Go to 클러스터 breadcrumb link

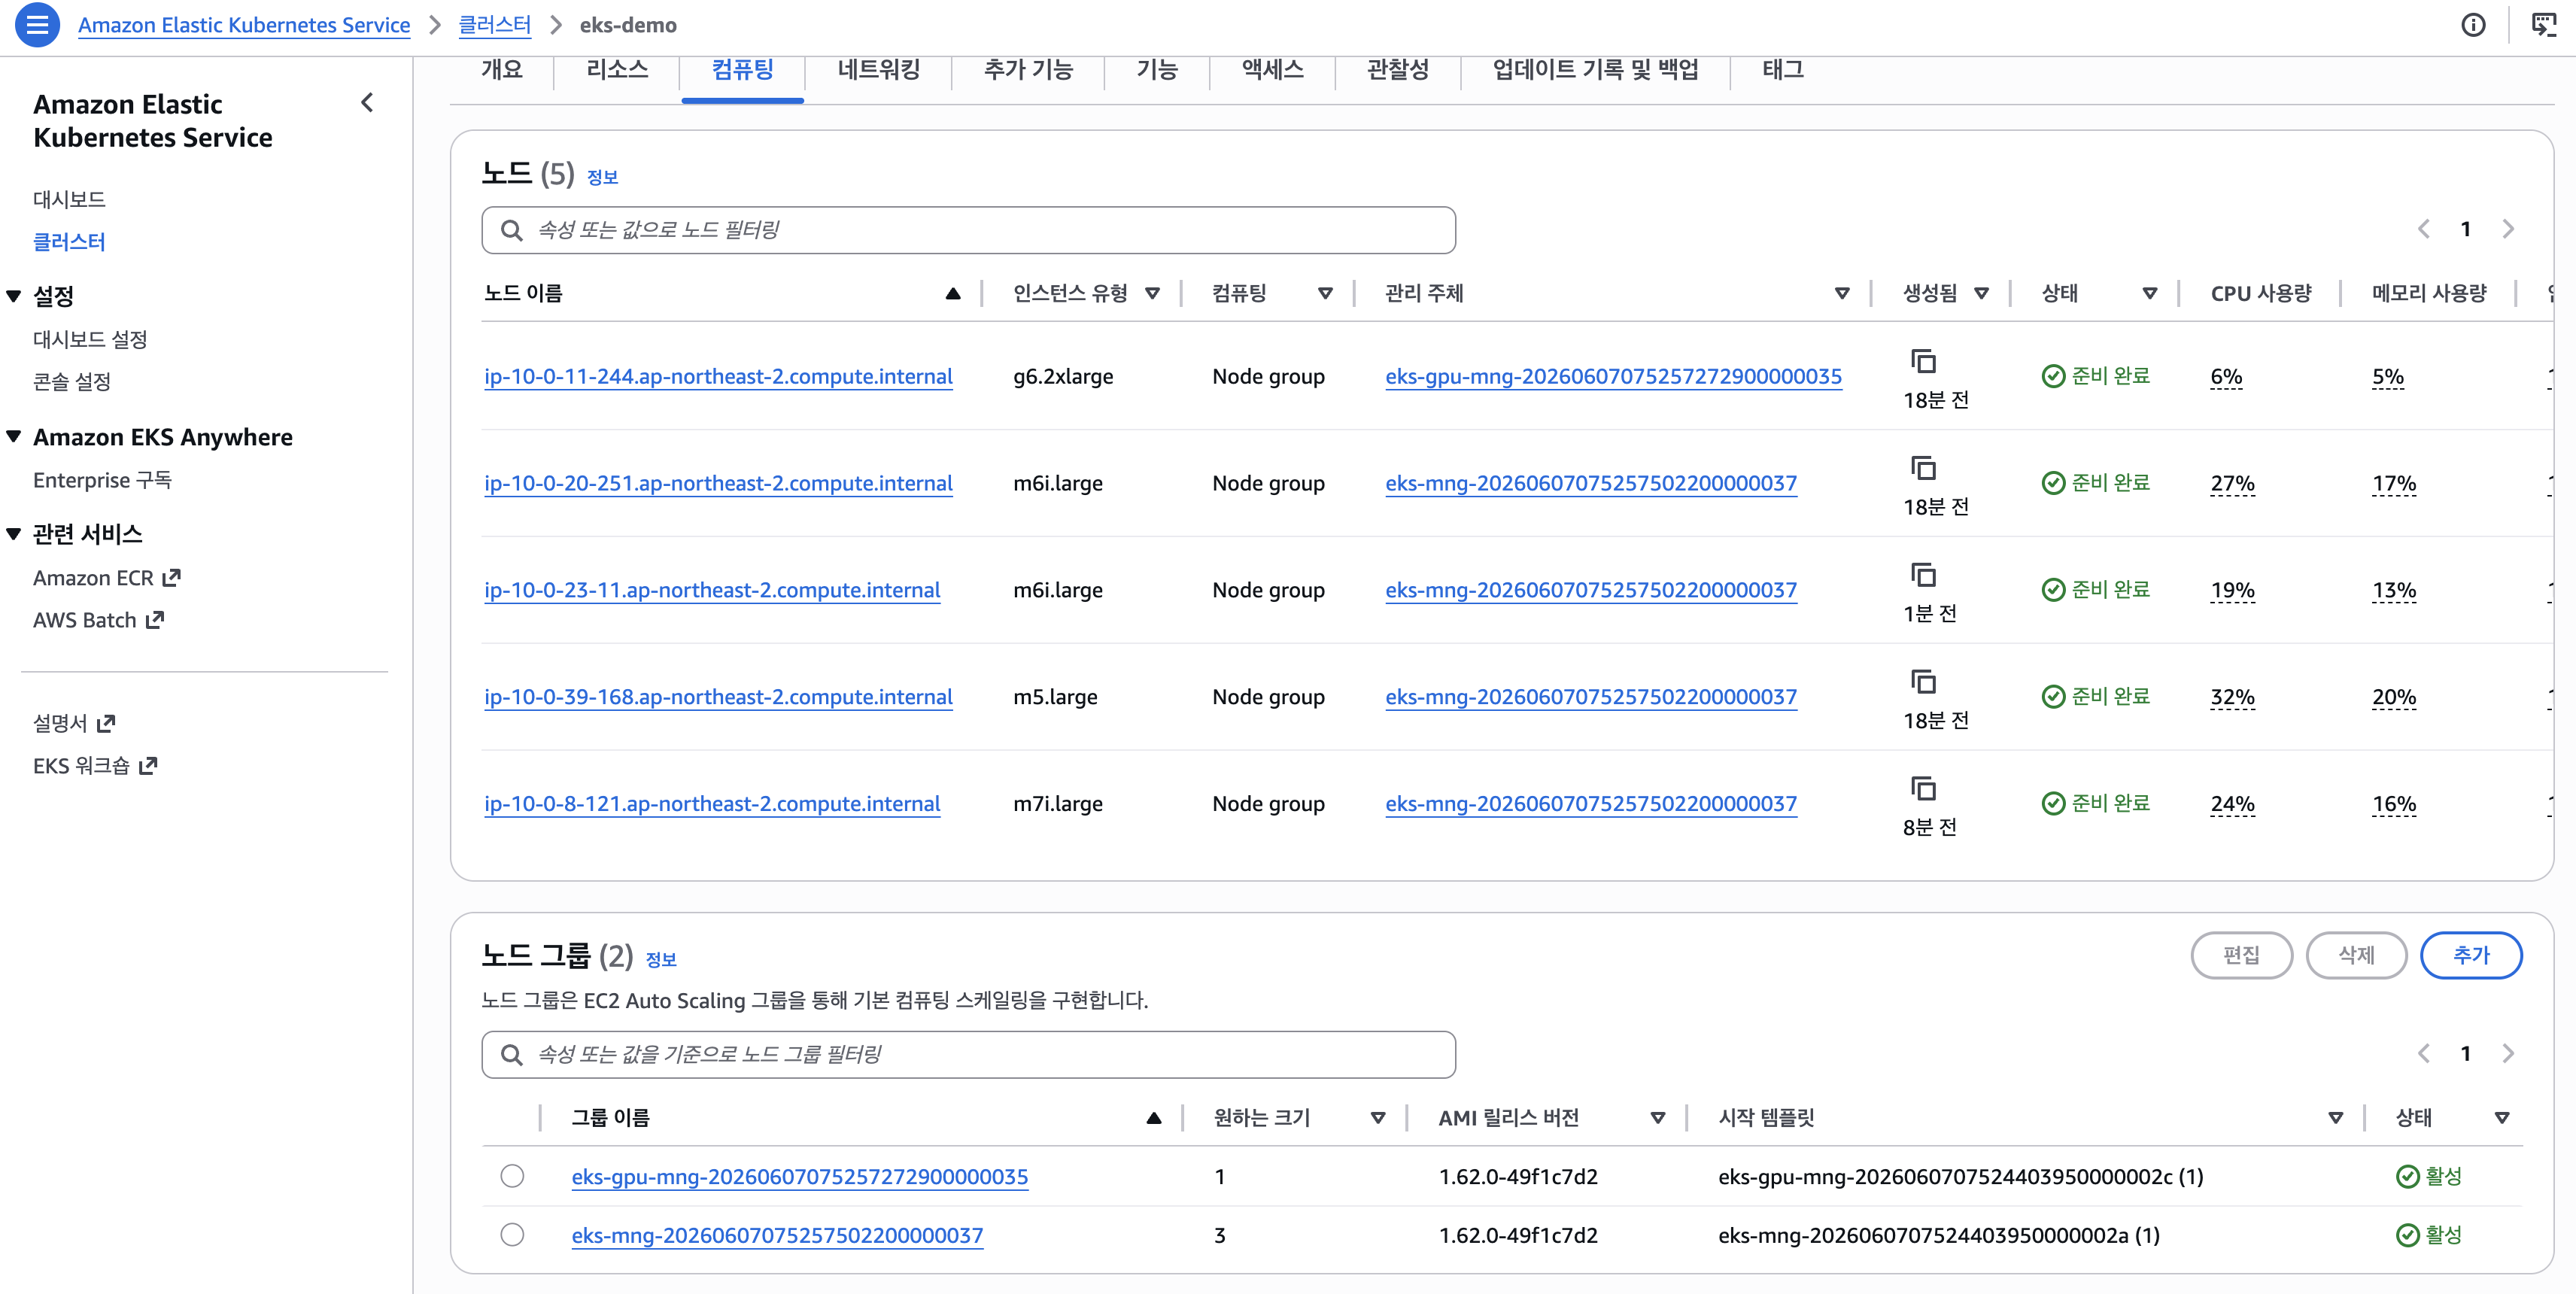click(x=494, y=25)
